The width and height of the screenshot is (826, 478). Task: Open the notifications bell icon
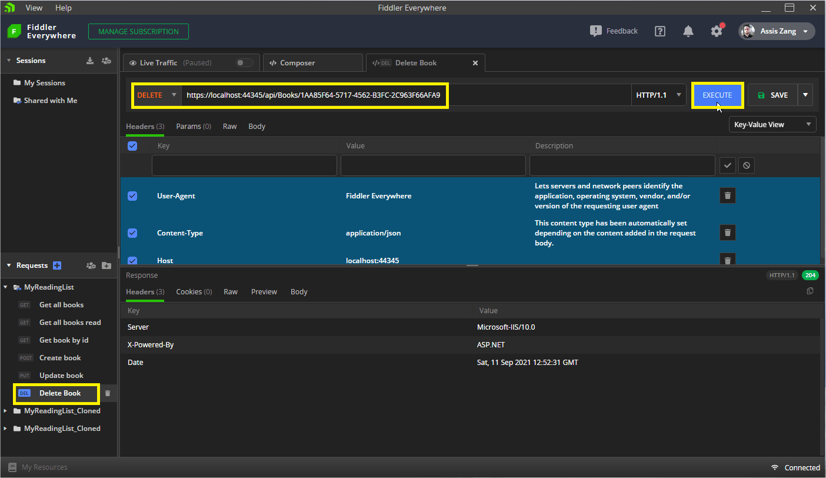pos(688,31)
